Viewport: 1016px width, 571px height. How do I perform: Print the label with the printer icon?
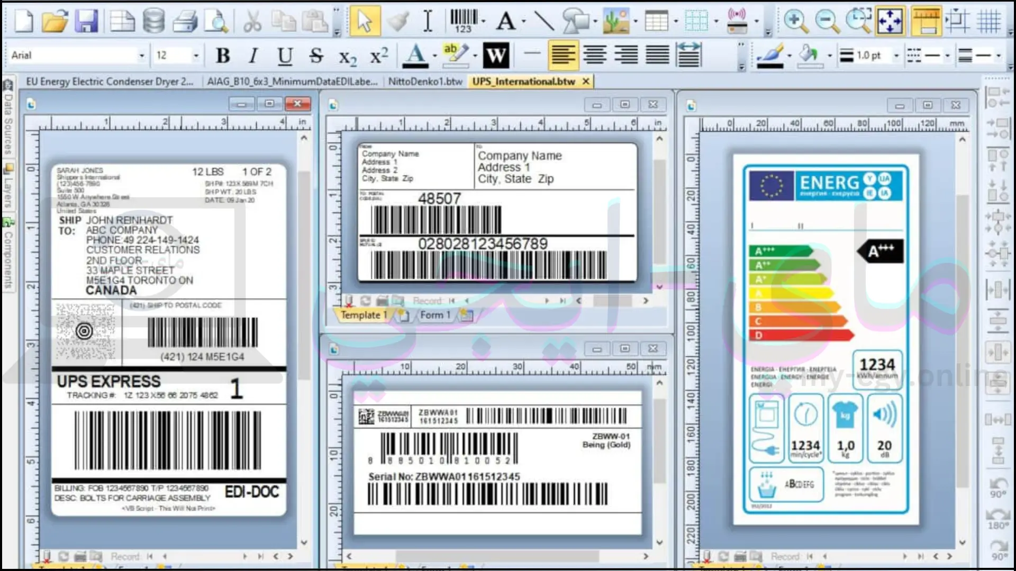(185, 21)
